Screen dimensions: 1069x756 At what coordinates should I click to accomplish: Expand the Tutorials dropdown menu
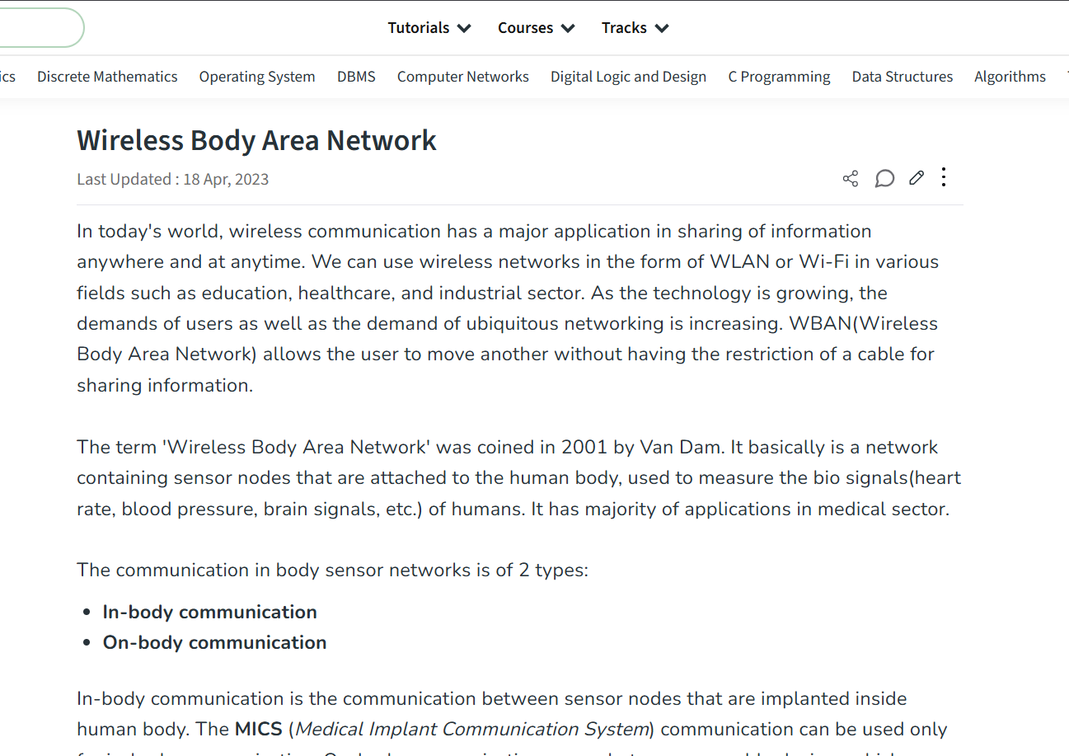pos(429,28)
